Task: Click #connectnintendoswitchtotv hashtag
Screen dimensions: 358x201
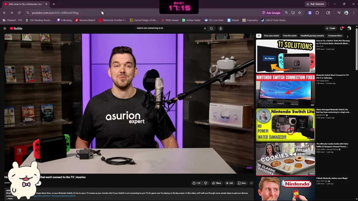Action: (63, 196)
